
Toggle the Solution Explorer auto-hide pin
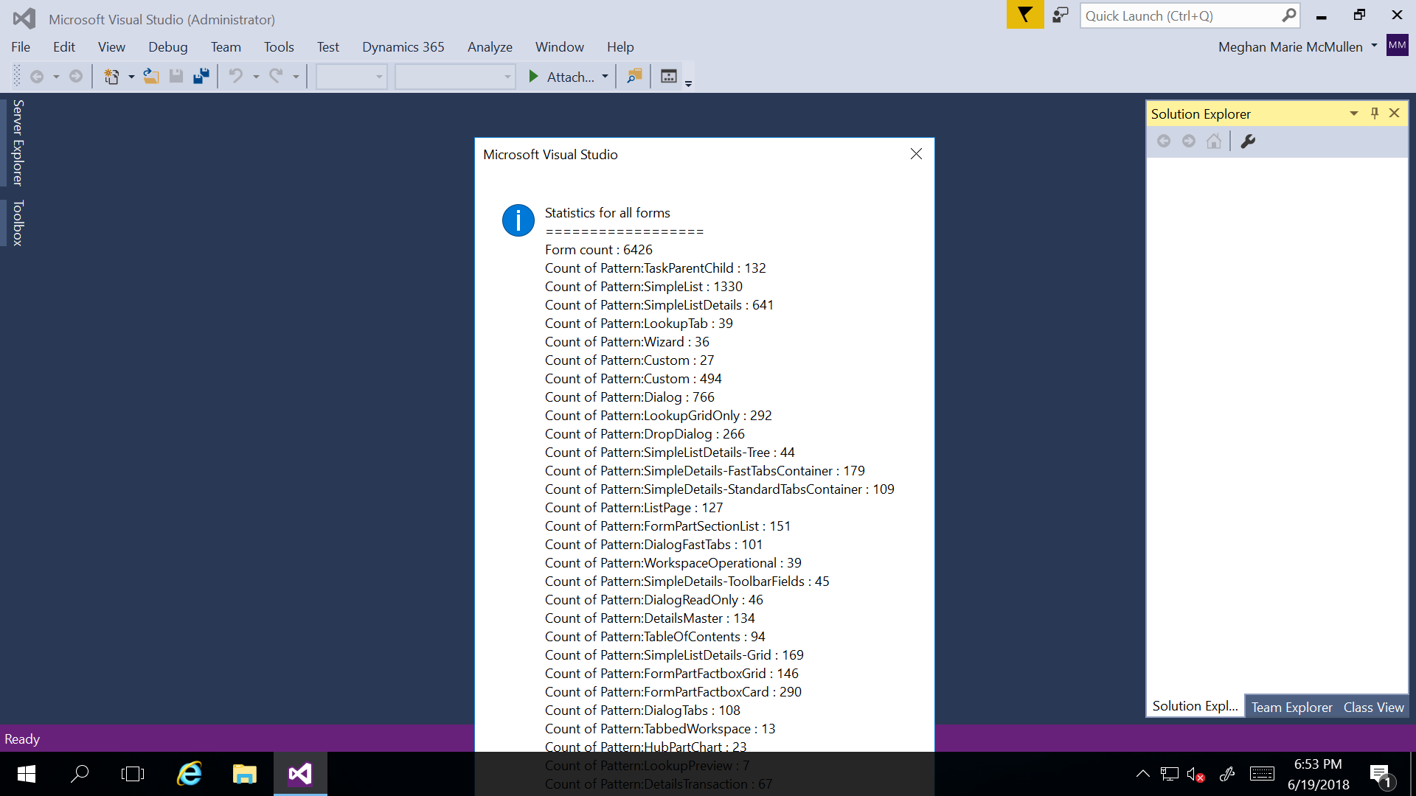tap(1375, 114)
